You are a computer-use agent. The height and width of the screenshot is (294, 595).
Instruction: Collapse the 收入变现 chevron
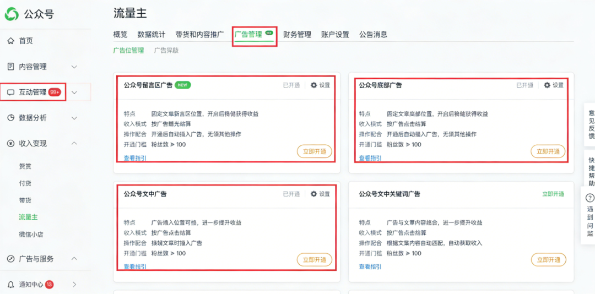point(74,143)
